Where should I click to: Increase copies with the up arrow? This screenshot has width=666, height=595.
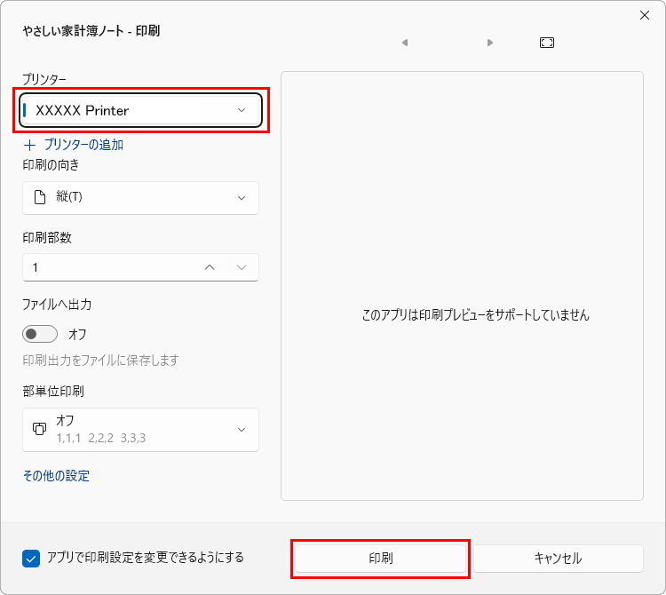coord(210,267)
